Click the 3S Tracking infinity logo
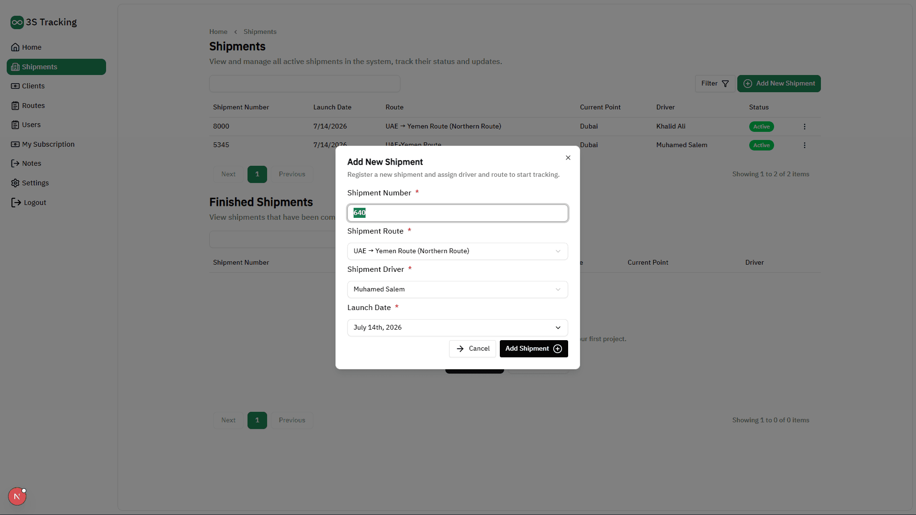916x515 pixels. pyautogui.click(x=17, y=22)
